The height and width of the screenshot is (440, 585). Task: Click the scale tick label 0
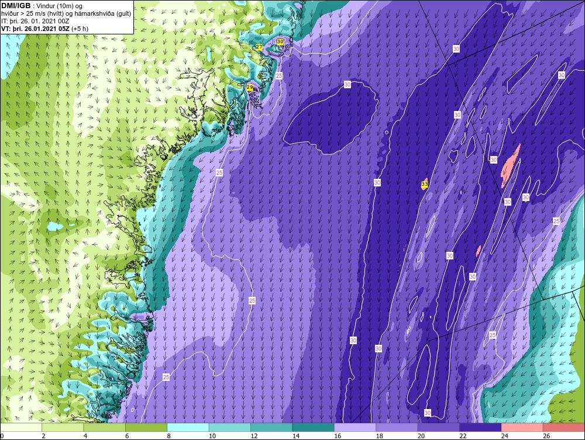(2, 436)
